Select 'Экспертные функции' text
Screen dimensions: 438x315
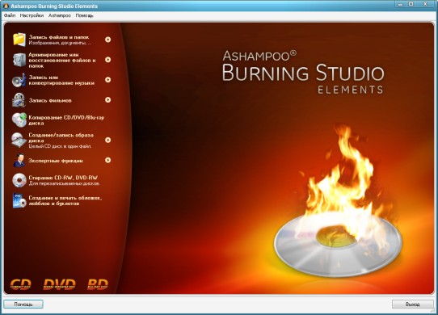coord(56,161)
